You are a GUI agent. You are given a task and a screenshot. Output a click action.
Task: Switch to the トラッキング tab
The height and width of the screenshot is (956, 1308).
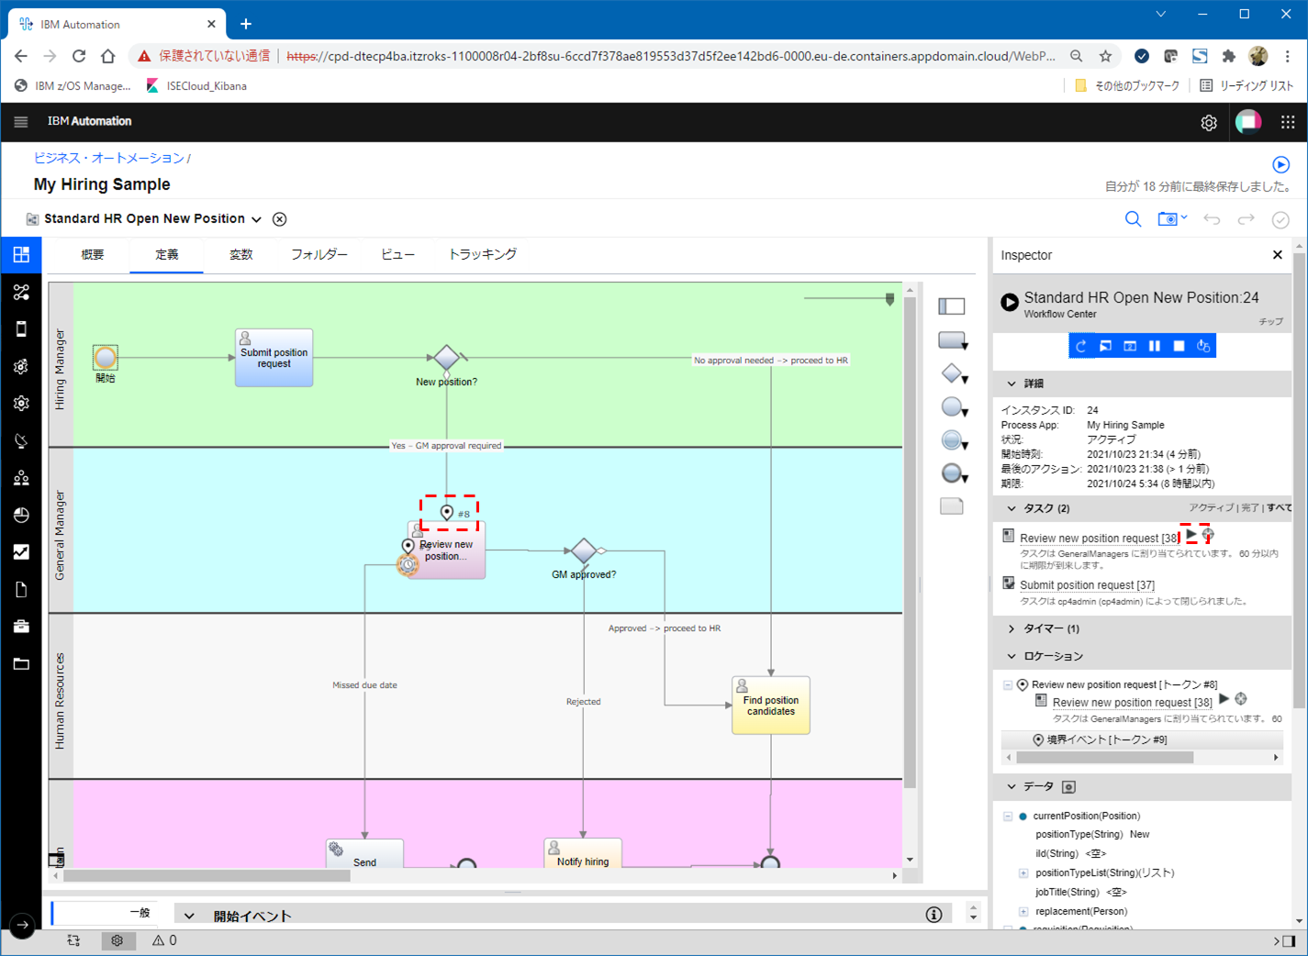(483, 255)
